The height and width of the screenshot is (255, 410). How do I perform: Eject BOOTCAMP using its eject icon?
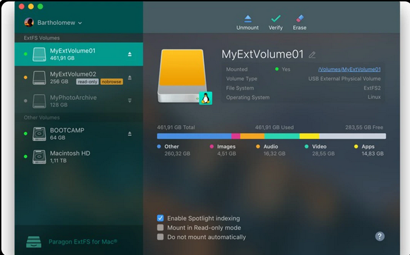(130, 134)
